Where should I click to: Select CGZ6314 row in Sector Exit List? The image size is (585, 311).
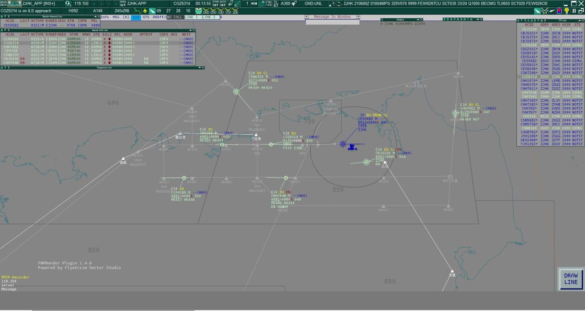[11, 43]
